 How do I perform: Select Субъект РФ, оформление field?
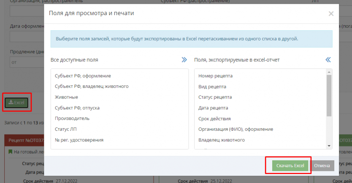coord(83,76)
